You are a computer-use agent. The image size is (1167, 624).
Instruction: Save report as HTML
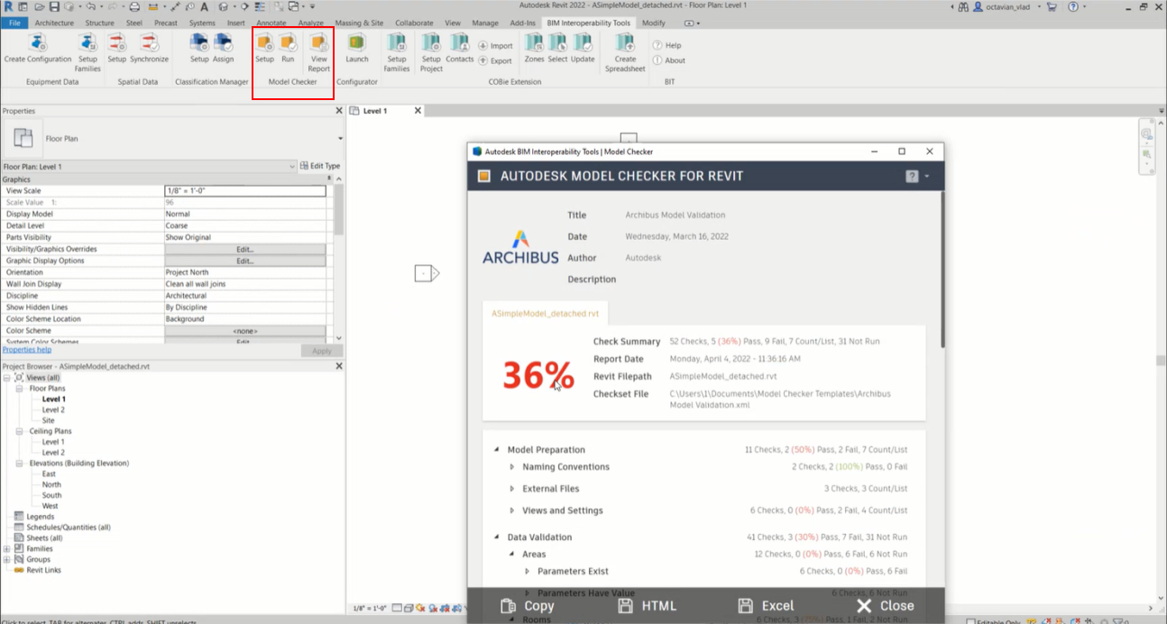coord(648,606)
